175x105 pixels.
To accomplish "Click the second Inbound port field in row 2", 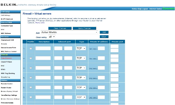I will (68, 58).
